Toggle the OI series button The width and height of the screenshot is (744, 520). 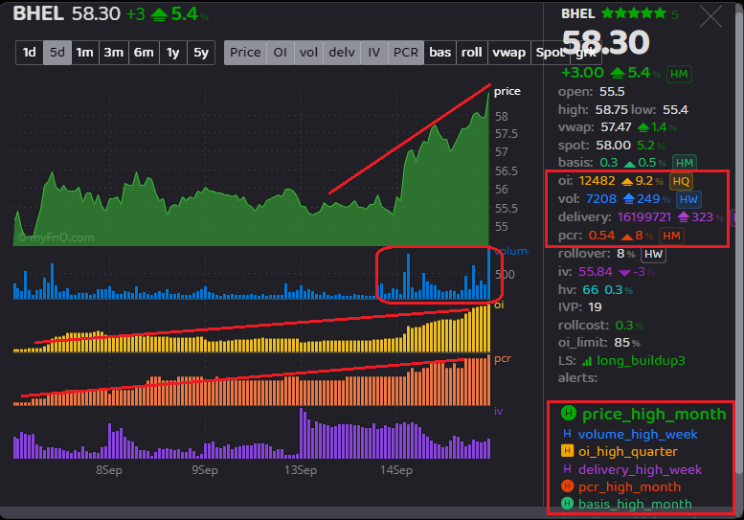pyautogui.click(x=281, y=52)
